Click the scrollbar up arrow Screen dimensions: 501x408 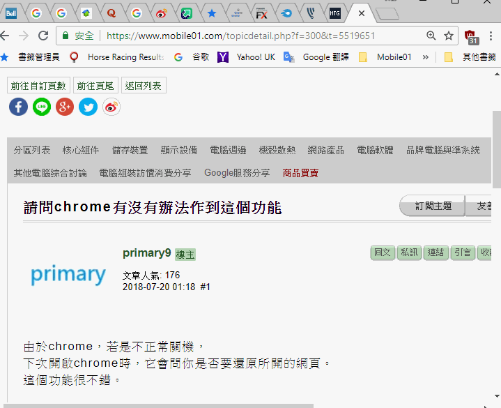tap(497, 74)
